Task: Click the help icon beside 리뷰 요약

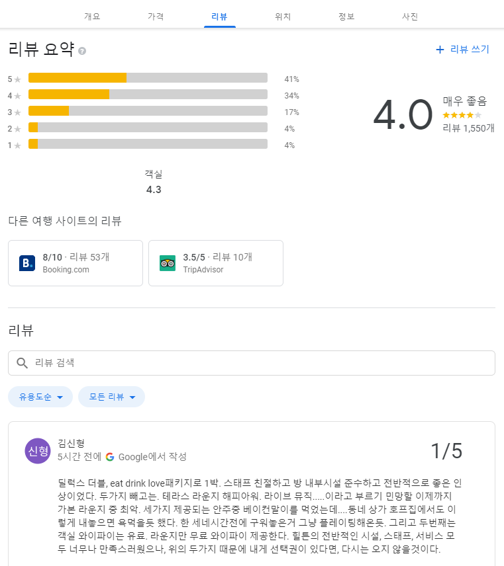Action: (82, 51)
